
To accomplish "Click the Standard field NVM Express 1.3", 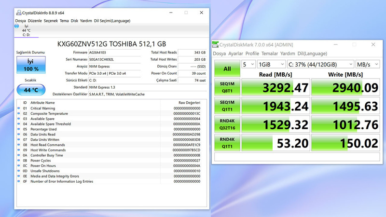I will point(148,87).
